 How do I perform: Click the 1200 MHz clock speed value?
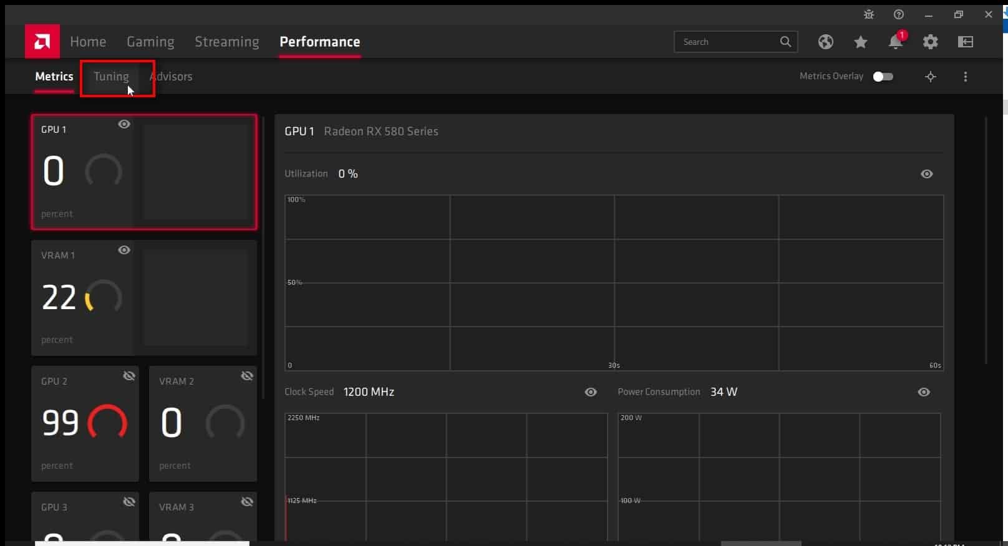pos(369,392)
